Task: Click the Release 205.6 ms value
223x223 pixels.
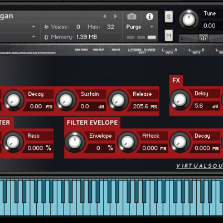Action: click(x=144, y=106)
